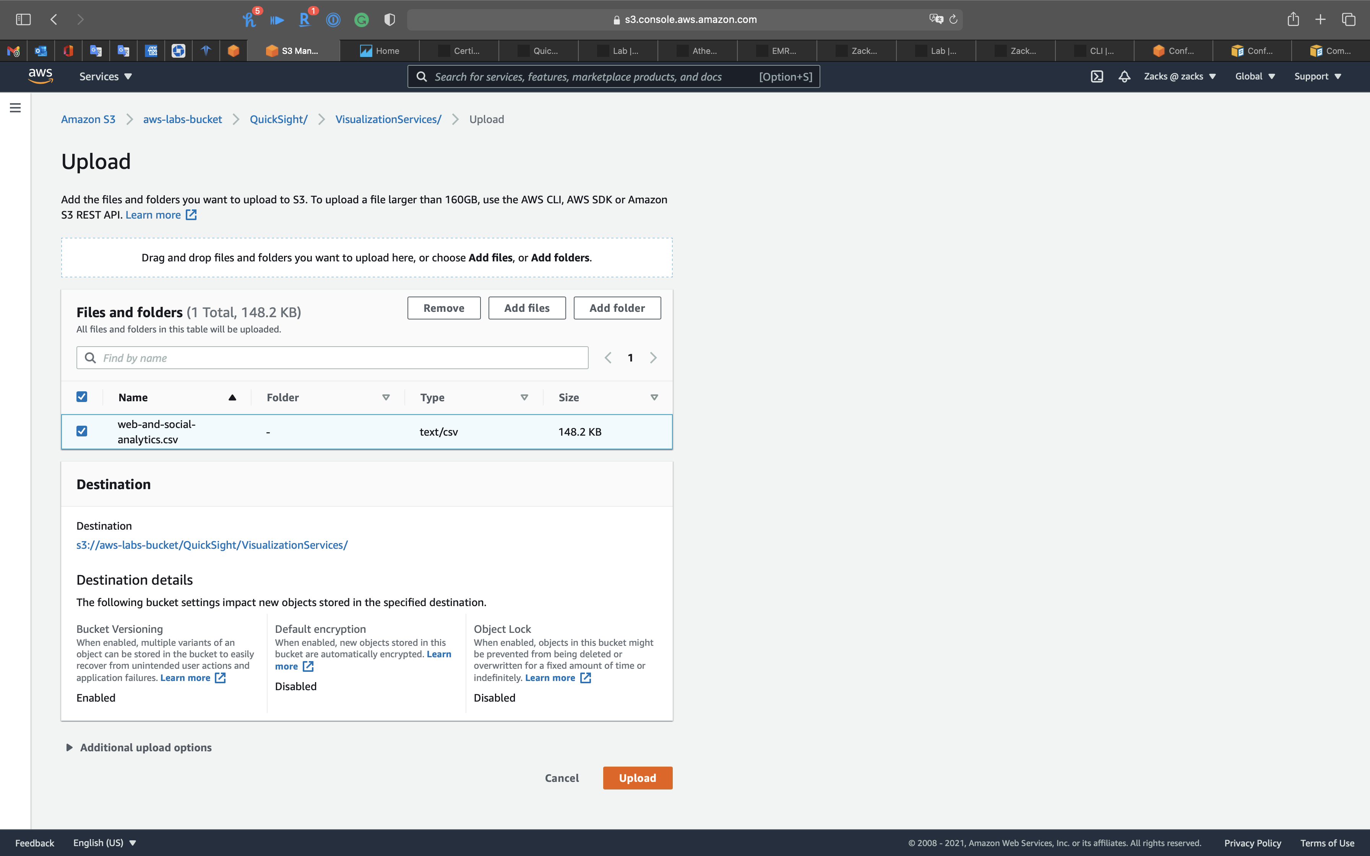Viewport: 1370px width, 856px height.
Task: Open the hamburger side navigation menu
Action: point(15,107)
